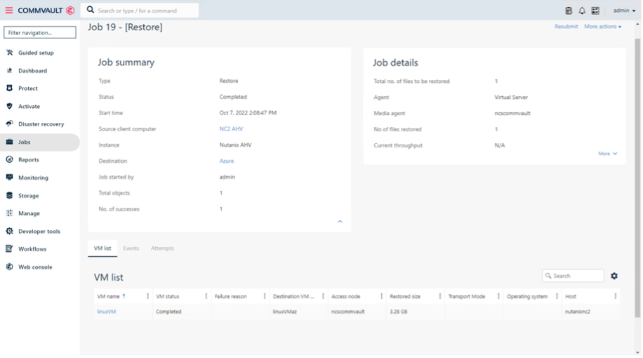Screen dimensions: 643x358
Task: Click the Disaster recovery icon
Action: 9,124
